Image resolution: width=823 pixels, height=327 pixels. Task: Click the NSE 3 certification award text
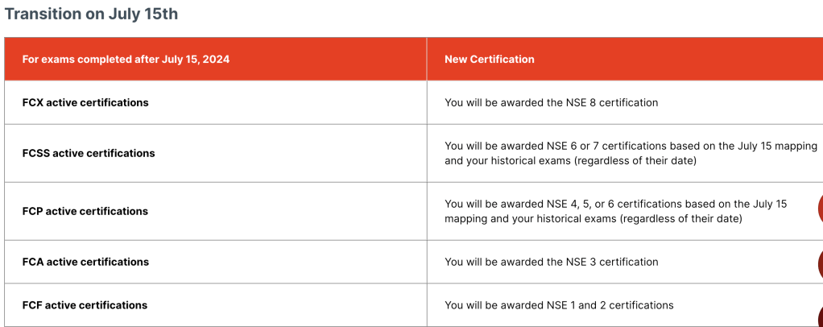pos(552,262)
